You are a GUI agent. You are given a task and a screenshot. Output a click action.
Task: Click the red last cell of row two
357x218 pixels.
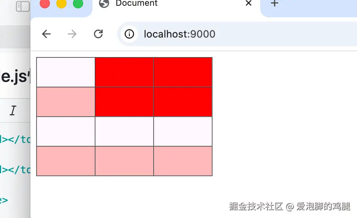tap(183, 102)
